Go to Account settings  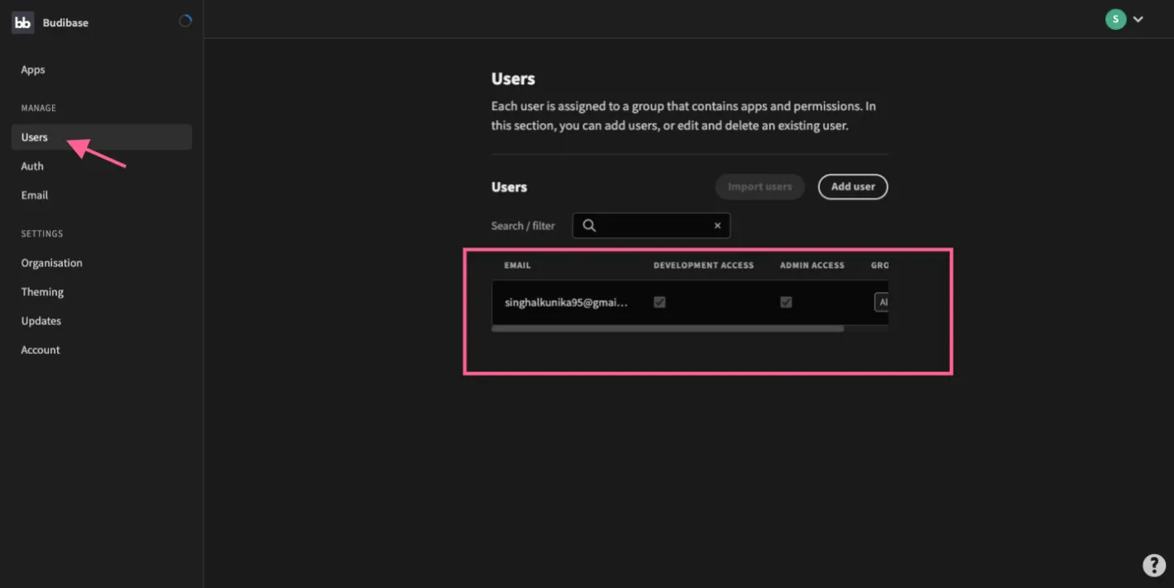tap(41, 350)
